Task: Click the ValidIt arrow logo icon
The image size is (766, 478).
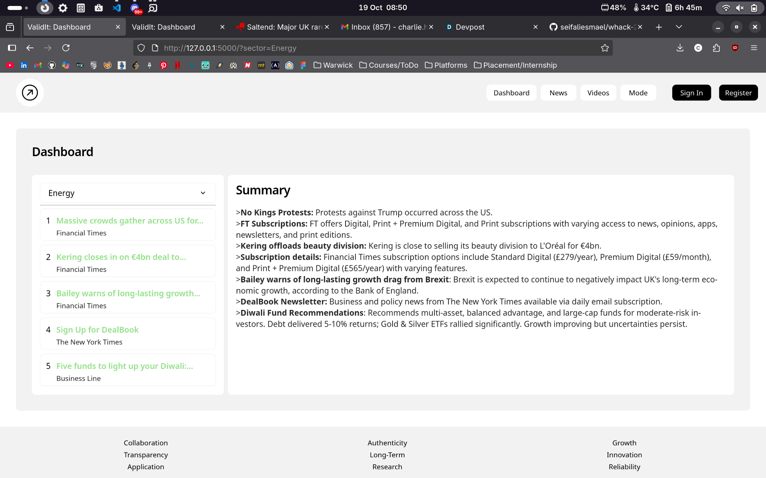Action: coord(30,93)
